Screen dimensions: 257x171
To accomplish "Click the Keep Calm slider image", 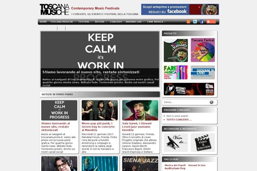I will click(100, 50).
